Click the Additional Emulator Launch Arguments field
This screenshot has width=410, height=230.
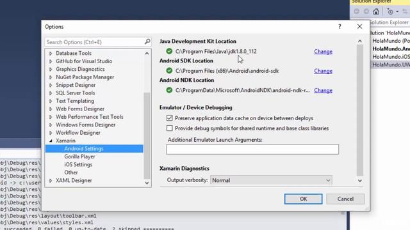pyautogui.click(x=252, y=149)
